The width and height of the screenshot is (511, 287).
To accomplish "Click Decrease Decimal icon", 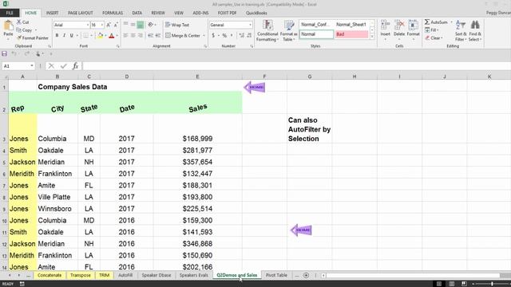I will tap(249, 35).
